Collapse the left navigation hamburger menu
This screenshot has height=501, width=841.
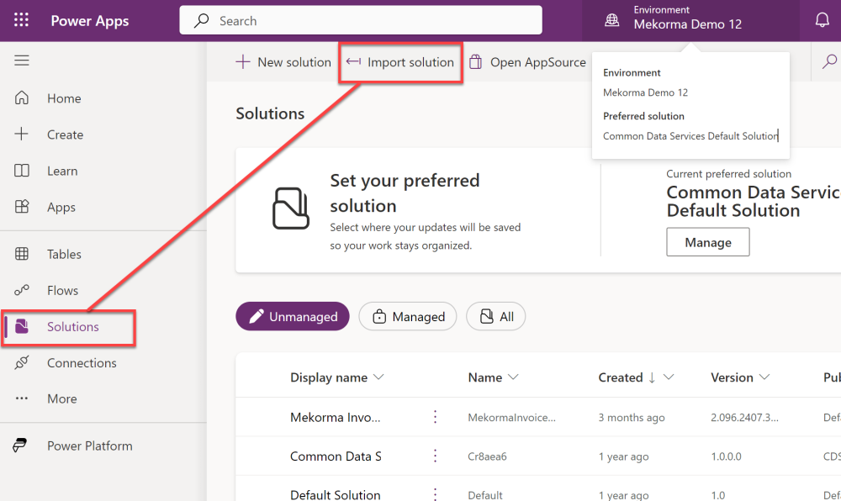[22, 61]
